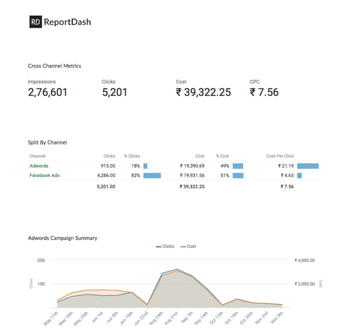This screenshot has width=351, height=332.
Task: Click the total cost cell in table
Action: pyautogui.click(x=192, y=187)
